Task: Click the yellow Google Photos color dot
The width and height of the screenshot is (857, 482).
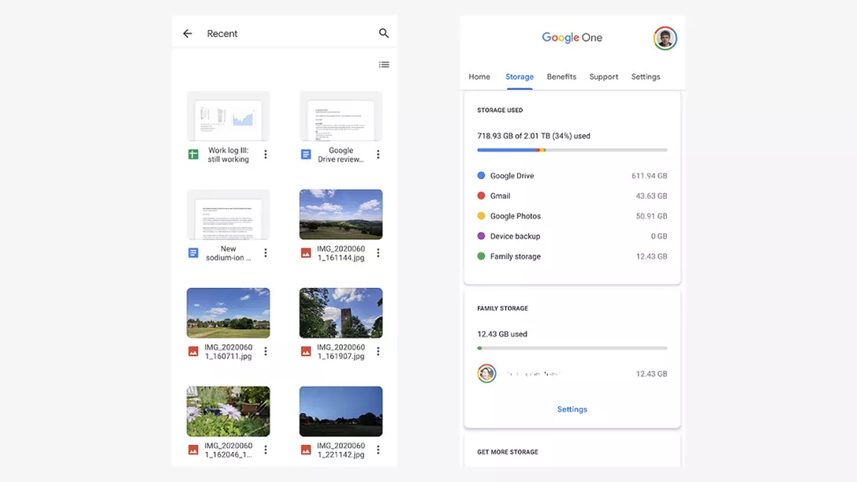Action: pos(481,215)
